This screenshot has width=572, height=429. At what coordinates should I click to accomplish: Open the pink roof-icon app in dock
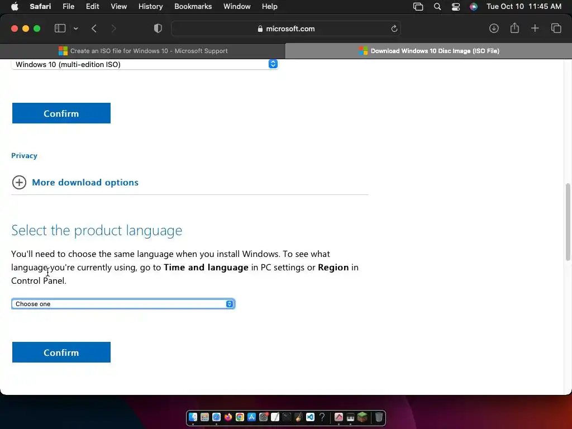pyautogui.click(x=339, y=417)
